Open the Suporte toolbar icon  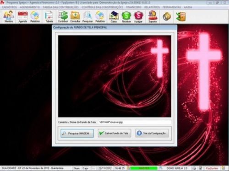(153, 16)
